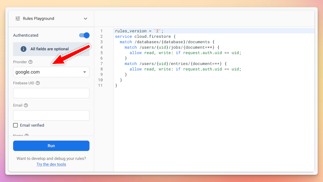Click the Run button
The image size is (323, 182).
point(51,146)
